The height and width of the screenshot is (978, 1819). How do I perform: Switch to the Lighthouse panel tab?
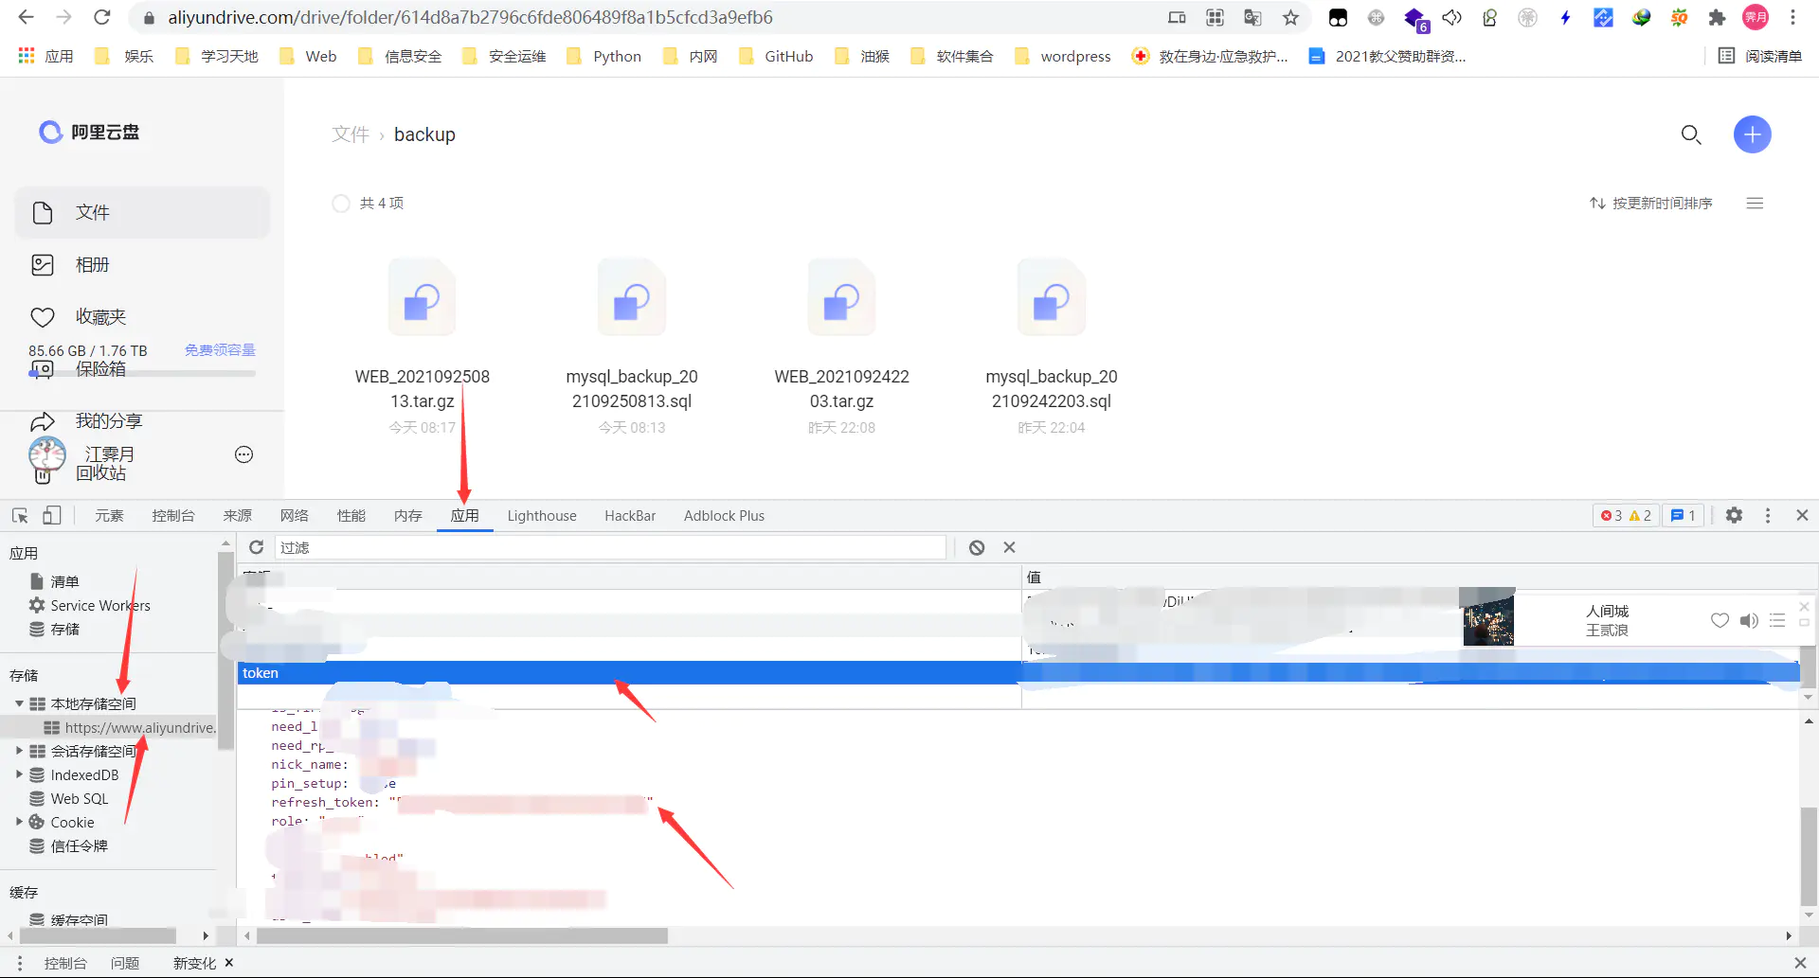coord(541,515)
